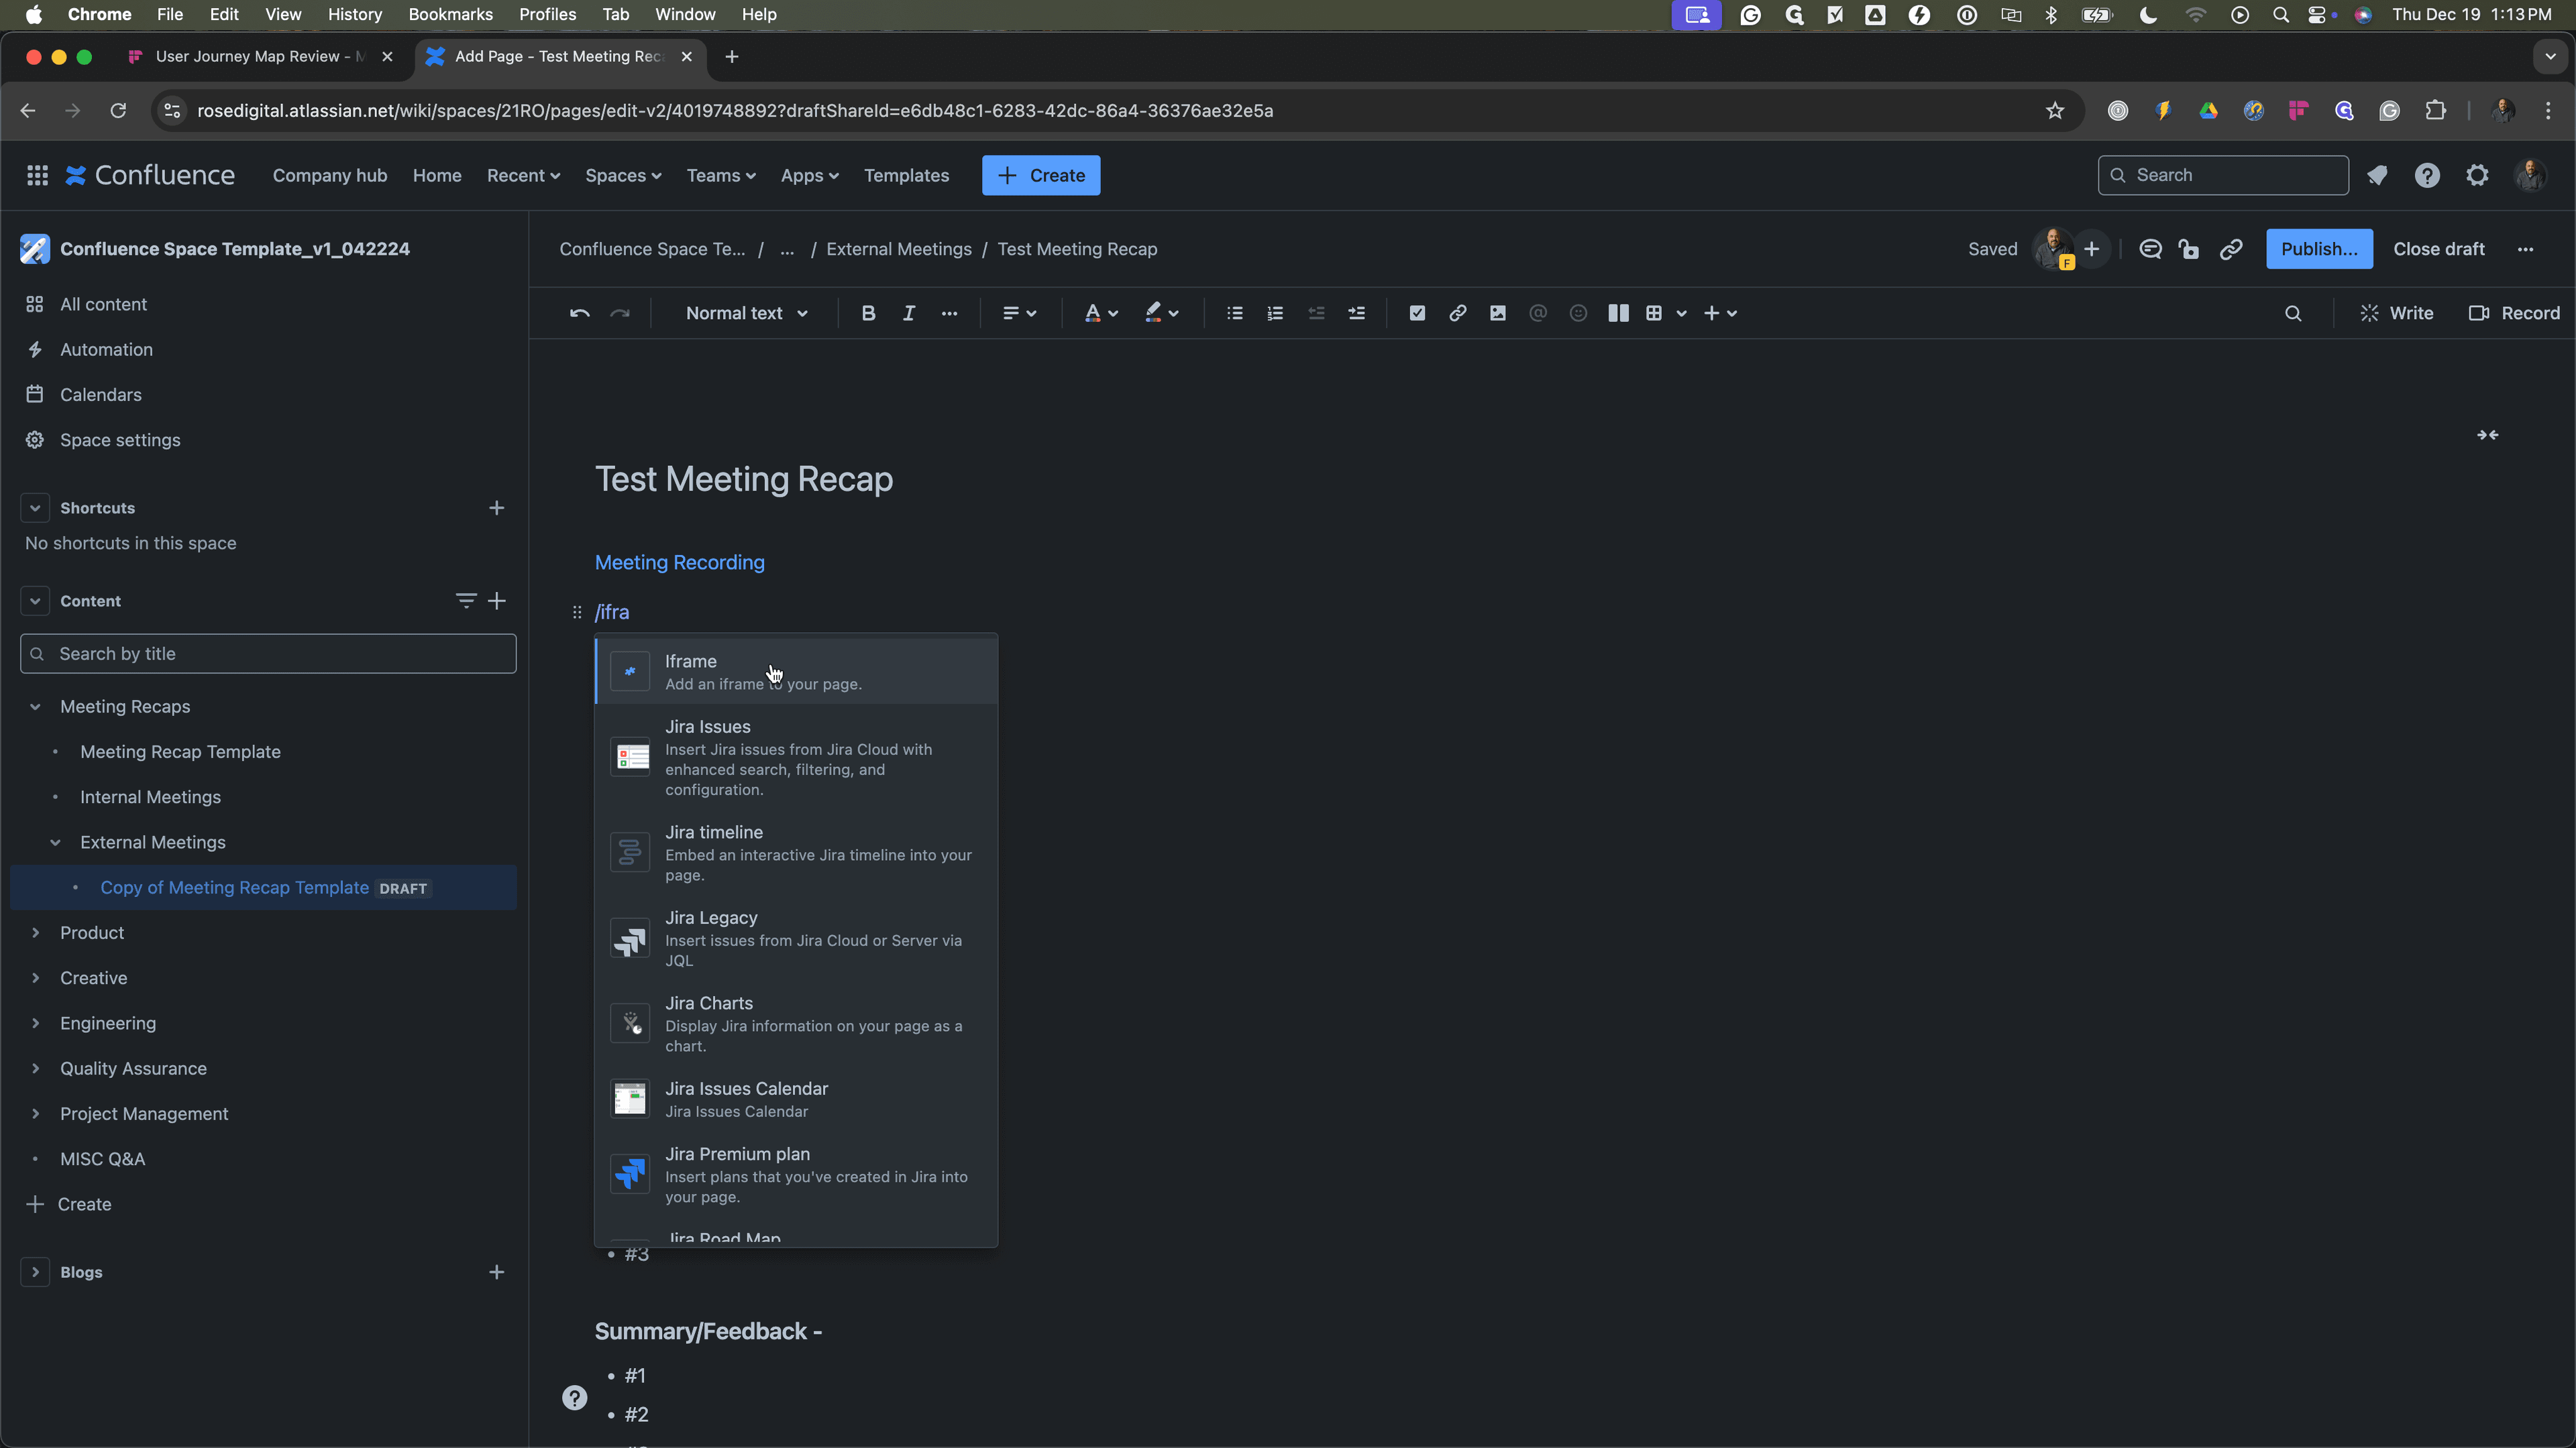
Task: Open the app switcher grid icon
Action: pyautogui.click(x=37, y=175)
